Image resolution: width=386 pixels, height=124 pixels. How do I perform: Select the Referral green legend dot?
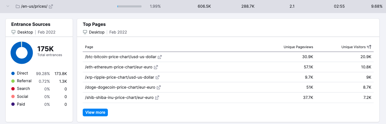click(x=13, y=81)
